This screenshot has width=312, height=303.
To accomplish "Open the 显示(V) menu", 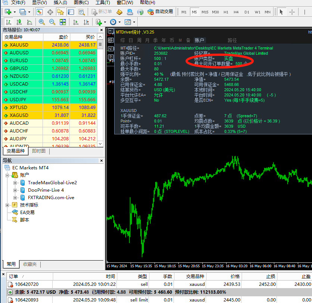I will [40, 3].
